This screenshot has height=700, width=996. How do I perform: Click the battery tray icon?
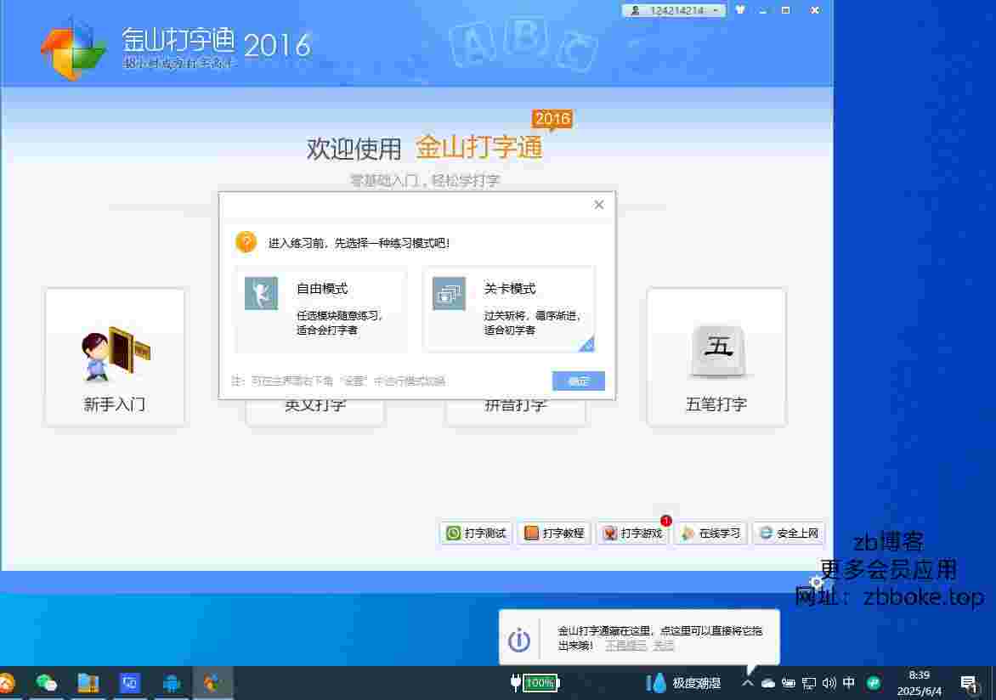click(x=789, y=683)
